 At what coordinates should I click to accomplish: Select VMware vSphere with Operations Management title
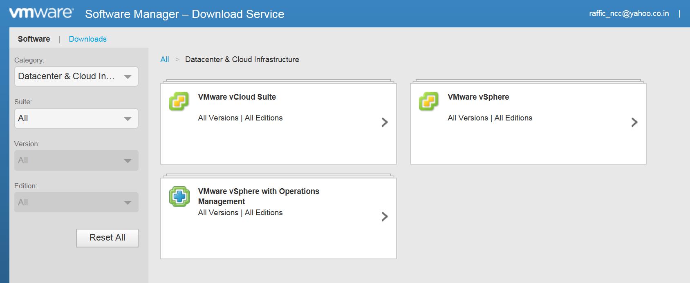pos(259,196)
